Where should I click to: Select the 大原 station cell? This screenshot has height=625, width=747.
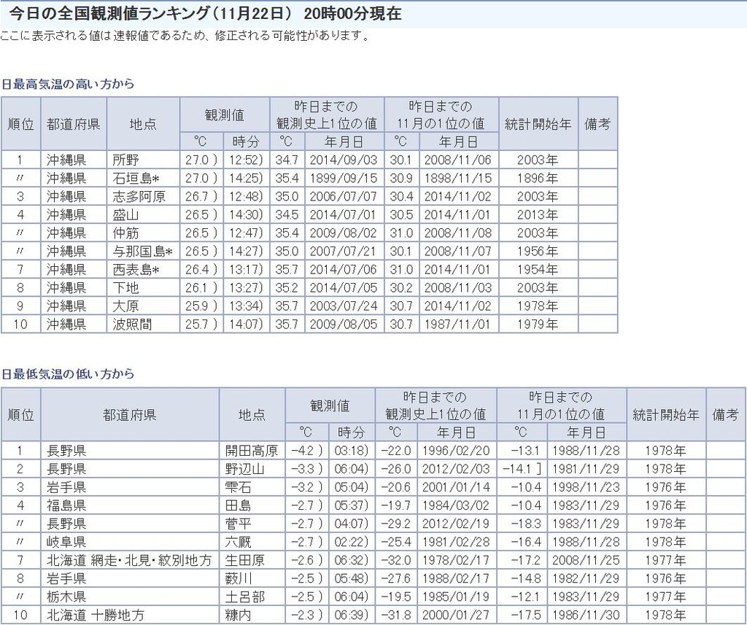(144, 306)
